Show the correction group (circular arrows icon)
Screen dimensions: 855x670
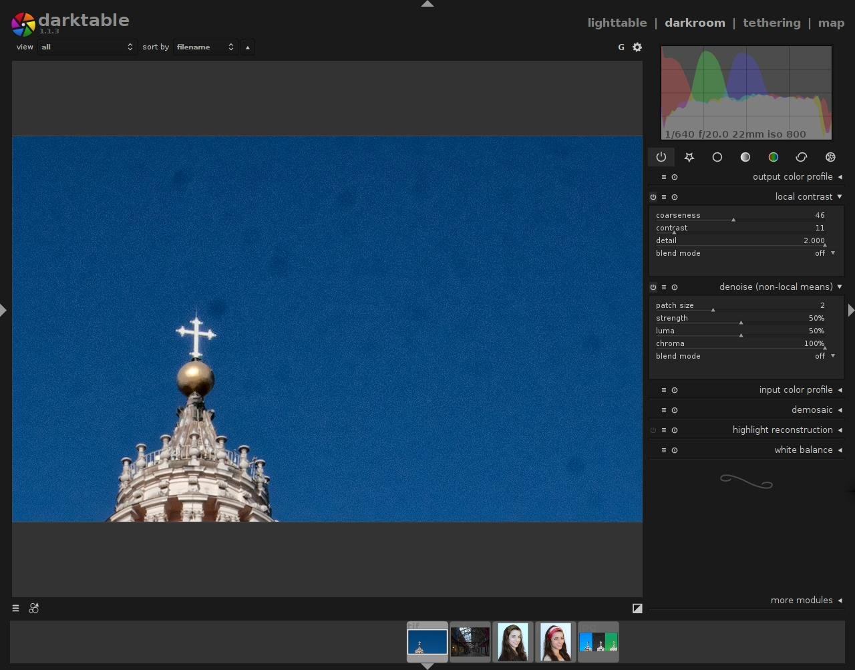(x=802, y=157)
